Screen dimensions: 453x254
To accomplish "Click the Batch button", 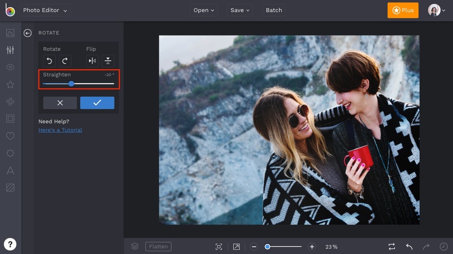I will click(x=274, y=11).
